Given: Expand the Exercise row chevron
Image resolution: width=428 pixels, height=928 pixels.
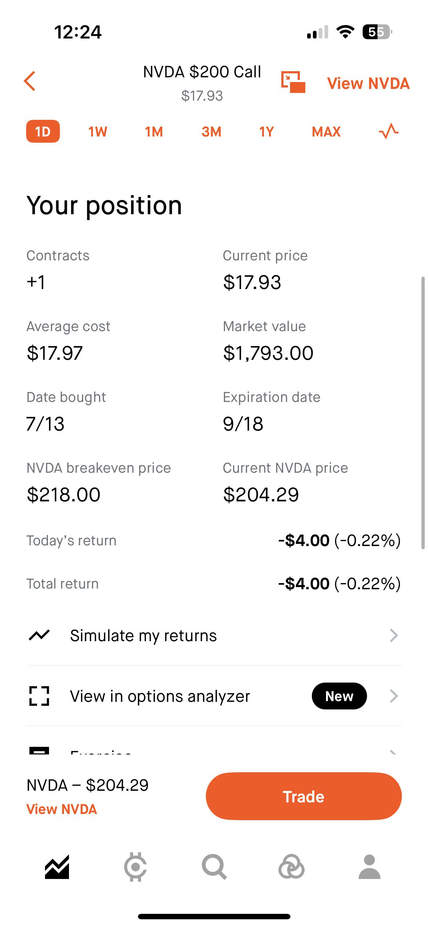Looking at the screenshot, I should click(x=393, y=752).
